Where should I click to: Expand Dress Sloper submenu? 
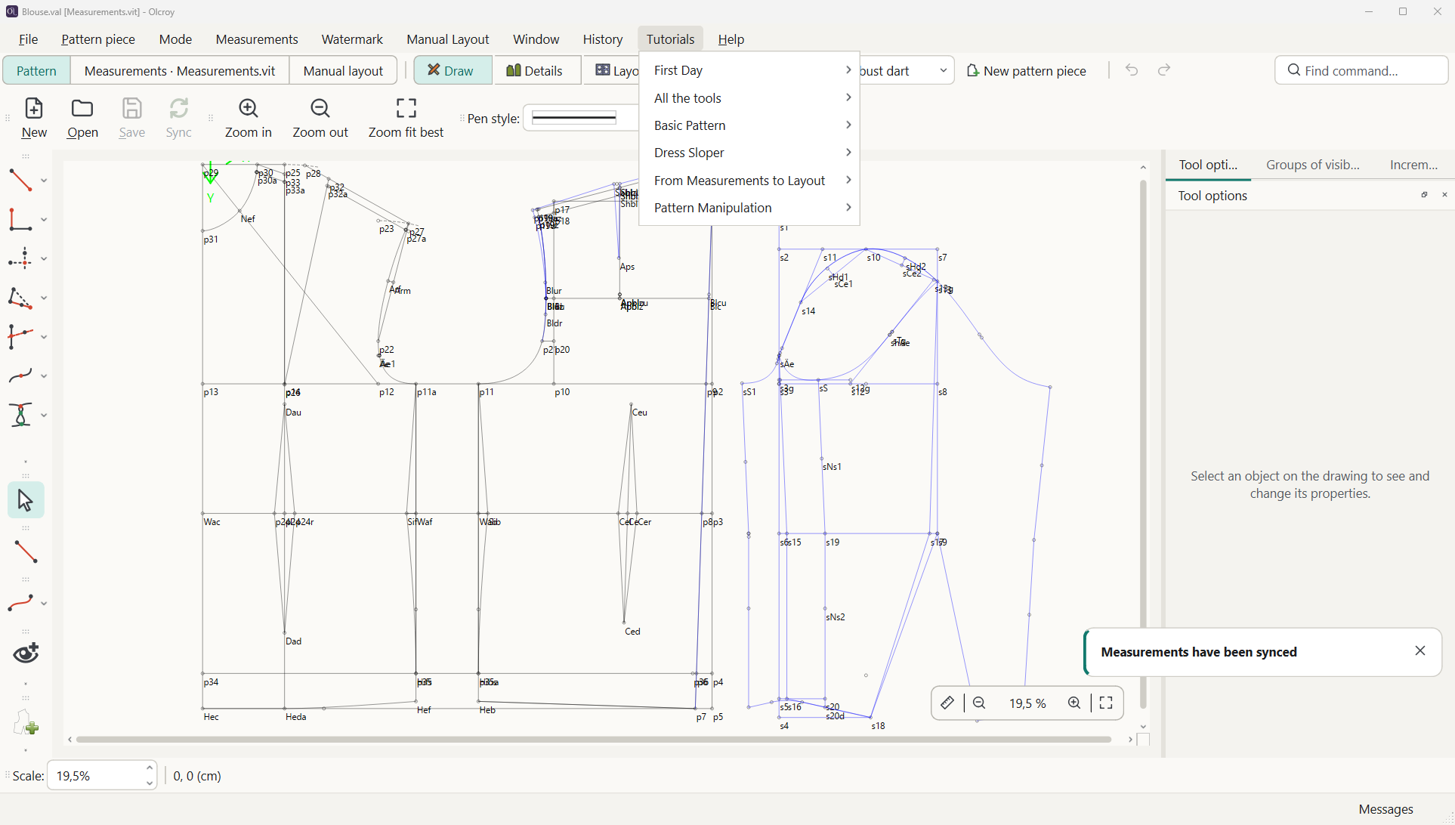tap(749, 153)
